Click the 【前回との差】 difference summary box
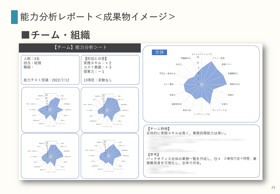Screen dimensions: 280x194 tap(110, 70)
